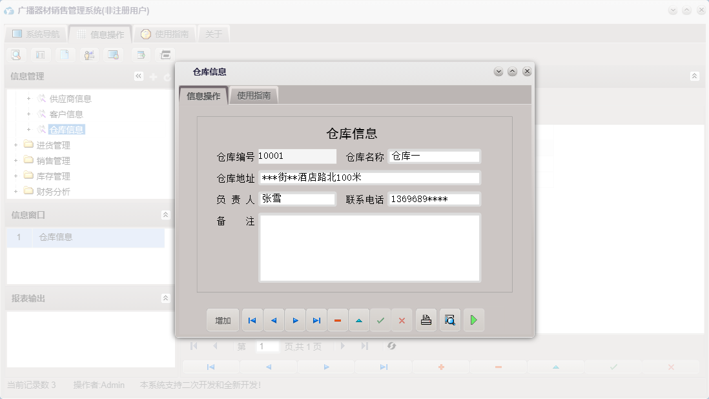Collapse the 信息管理 panel
Screen dimensions: 709x399
(x=138, y=76)
